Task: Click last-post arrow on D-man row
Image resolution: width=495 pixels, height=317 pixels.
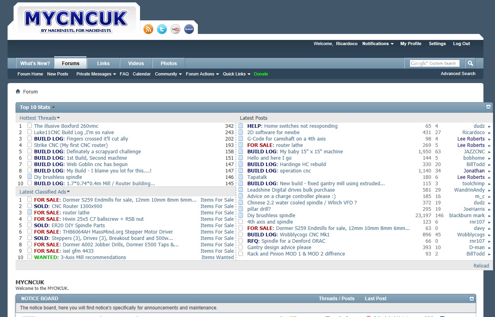Action: pyautogui.click(x=489, y=248)
